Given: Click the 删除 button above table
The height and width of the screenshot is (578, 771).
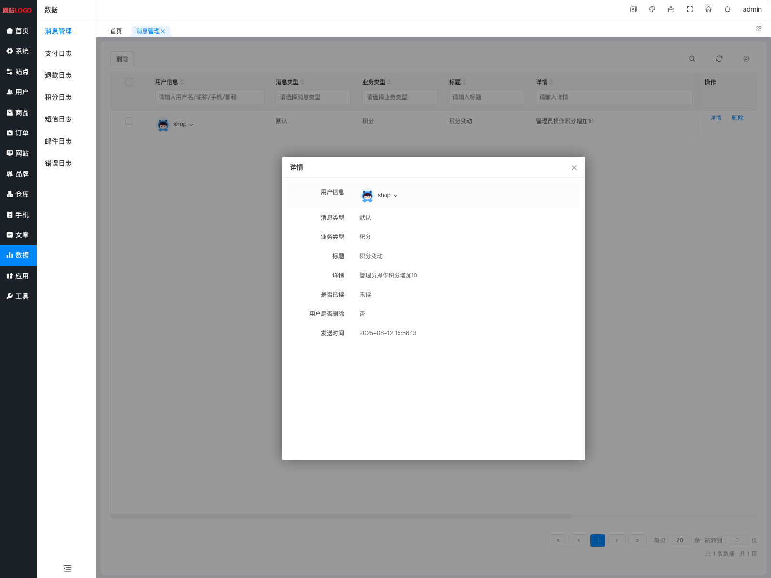Looking at the screenshot, I should click(x=122, y=59).
